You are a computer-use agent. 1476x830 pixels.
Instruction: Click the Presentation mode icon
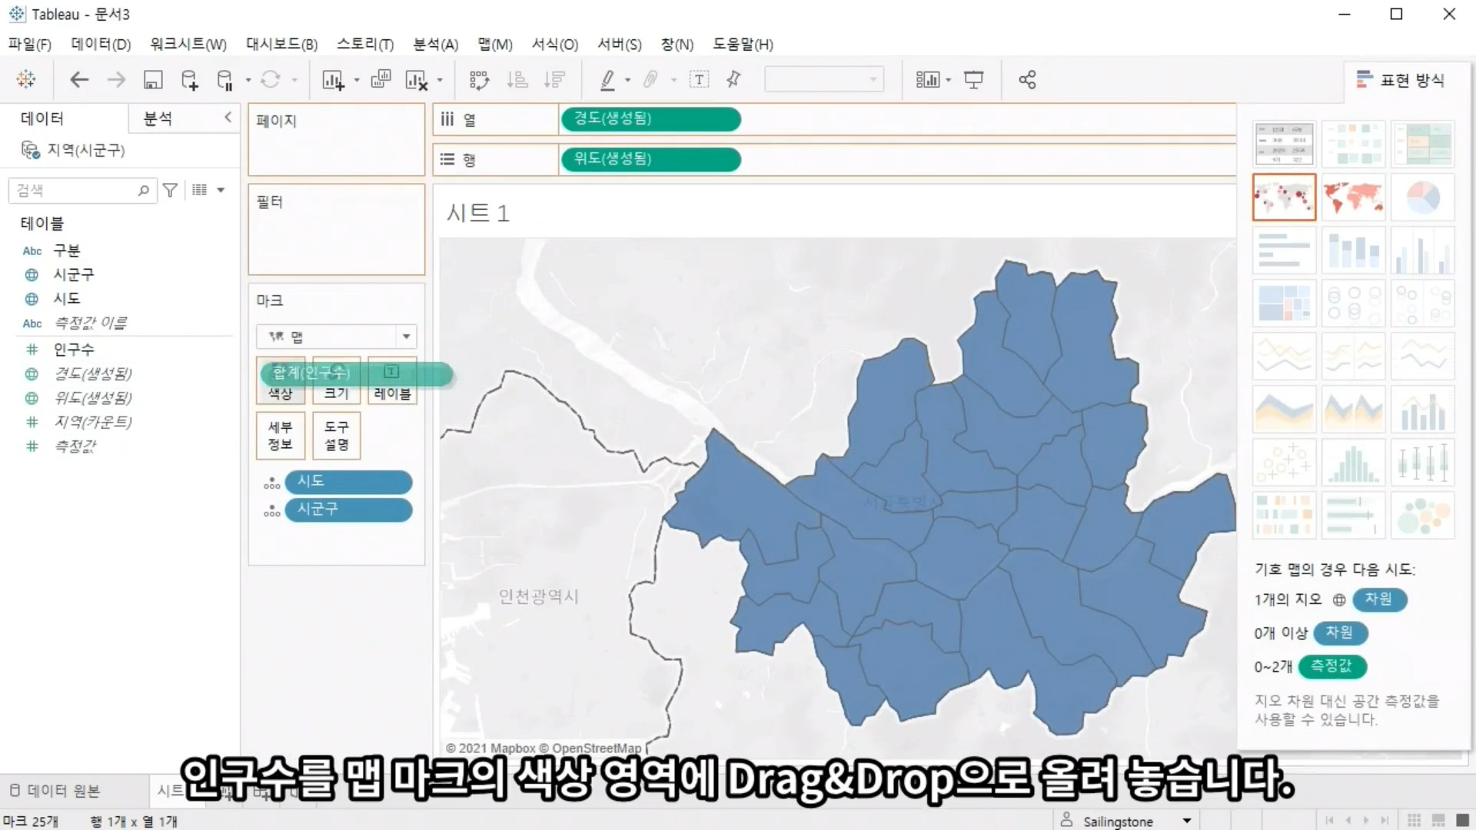pos(974,80)
